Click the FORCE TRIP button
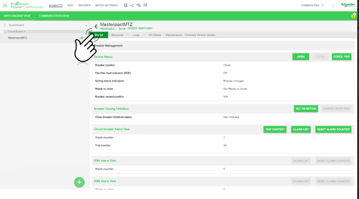Viewport: 359px width, 199px height. [341, 57]
